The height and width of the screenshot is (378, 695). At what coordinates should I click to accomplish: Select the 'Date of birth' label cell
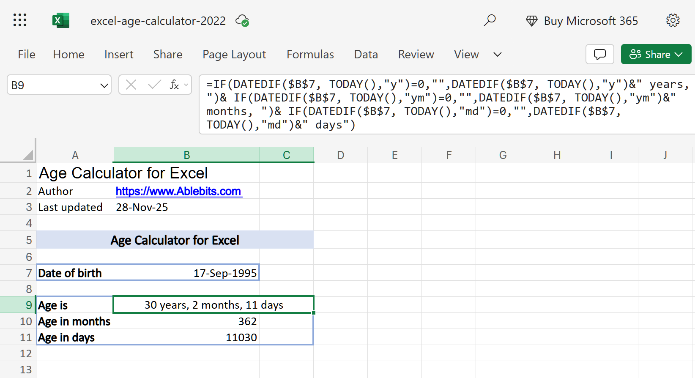click(75, 273)
